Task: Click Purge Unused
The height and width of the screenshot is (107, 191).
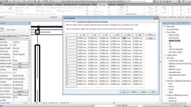Action: click(65, 11)
